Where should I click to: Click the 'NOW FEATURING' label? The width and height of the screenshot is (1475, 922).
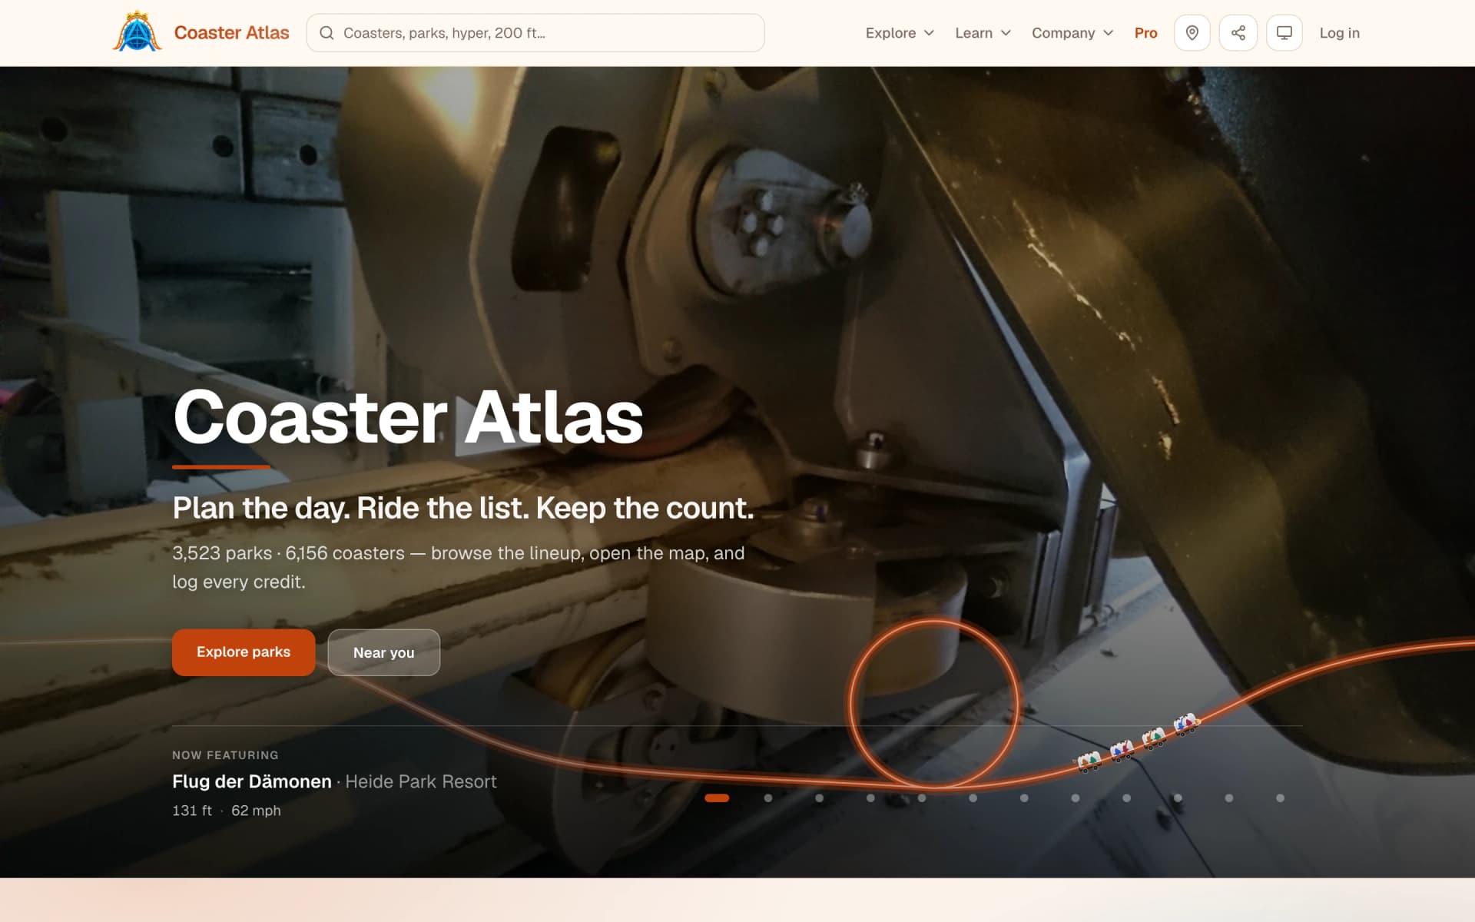pyautogui.click(x=225, y=755)
